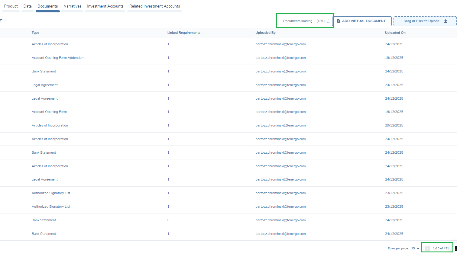Viewport: 457px width, 253px height.
Task: Open the first Articles of Incorporation document
Action: pos(50,44)
